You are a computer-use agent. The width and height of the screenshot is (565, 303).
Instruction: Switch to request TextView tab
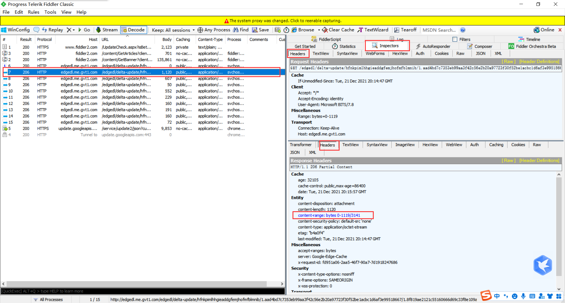[x=321, y=53]
